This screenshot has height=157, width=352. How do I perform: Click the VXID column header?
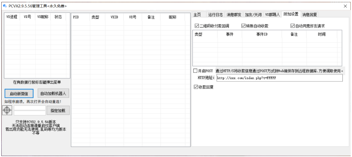pyautogui.click(x=114, y=17)
